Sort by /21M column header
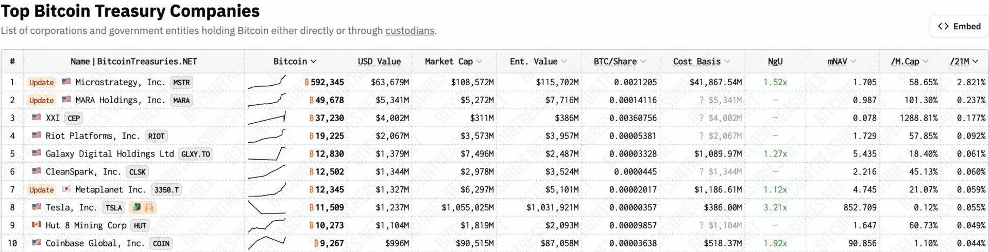Screen dimensions: 989x252 [964, 62]
